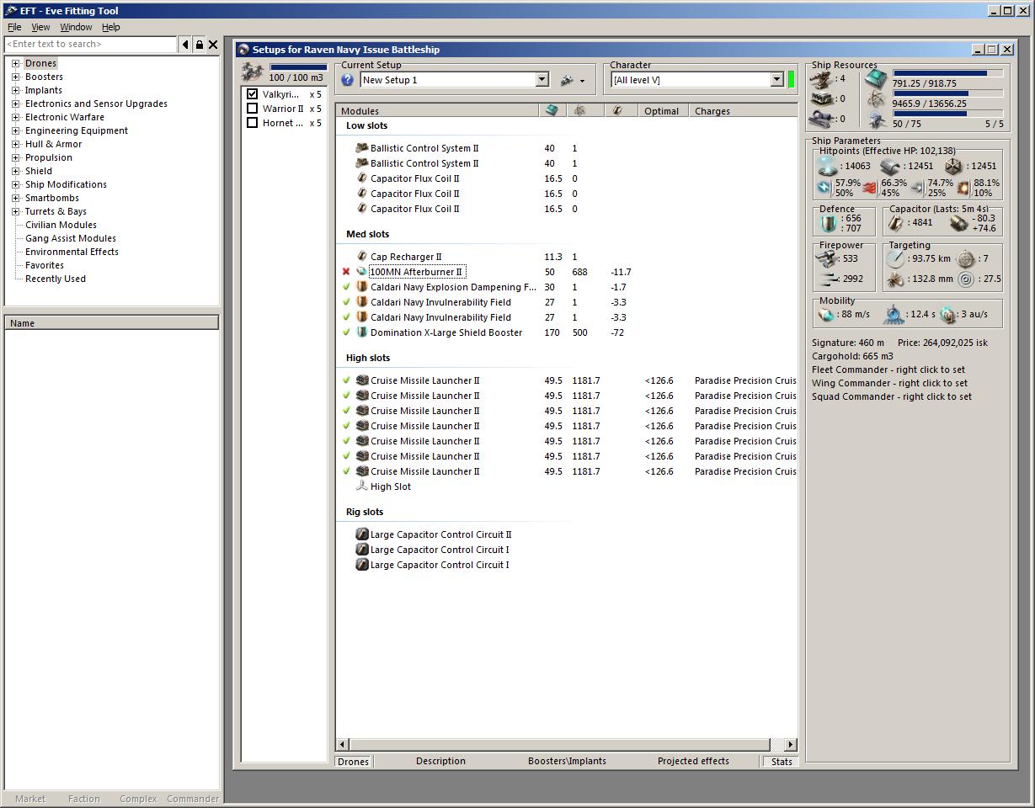Click Wing Commander right click to set
The width and height of the screenshot is (1035, 808).
(x=889, y=383)
